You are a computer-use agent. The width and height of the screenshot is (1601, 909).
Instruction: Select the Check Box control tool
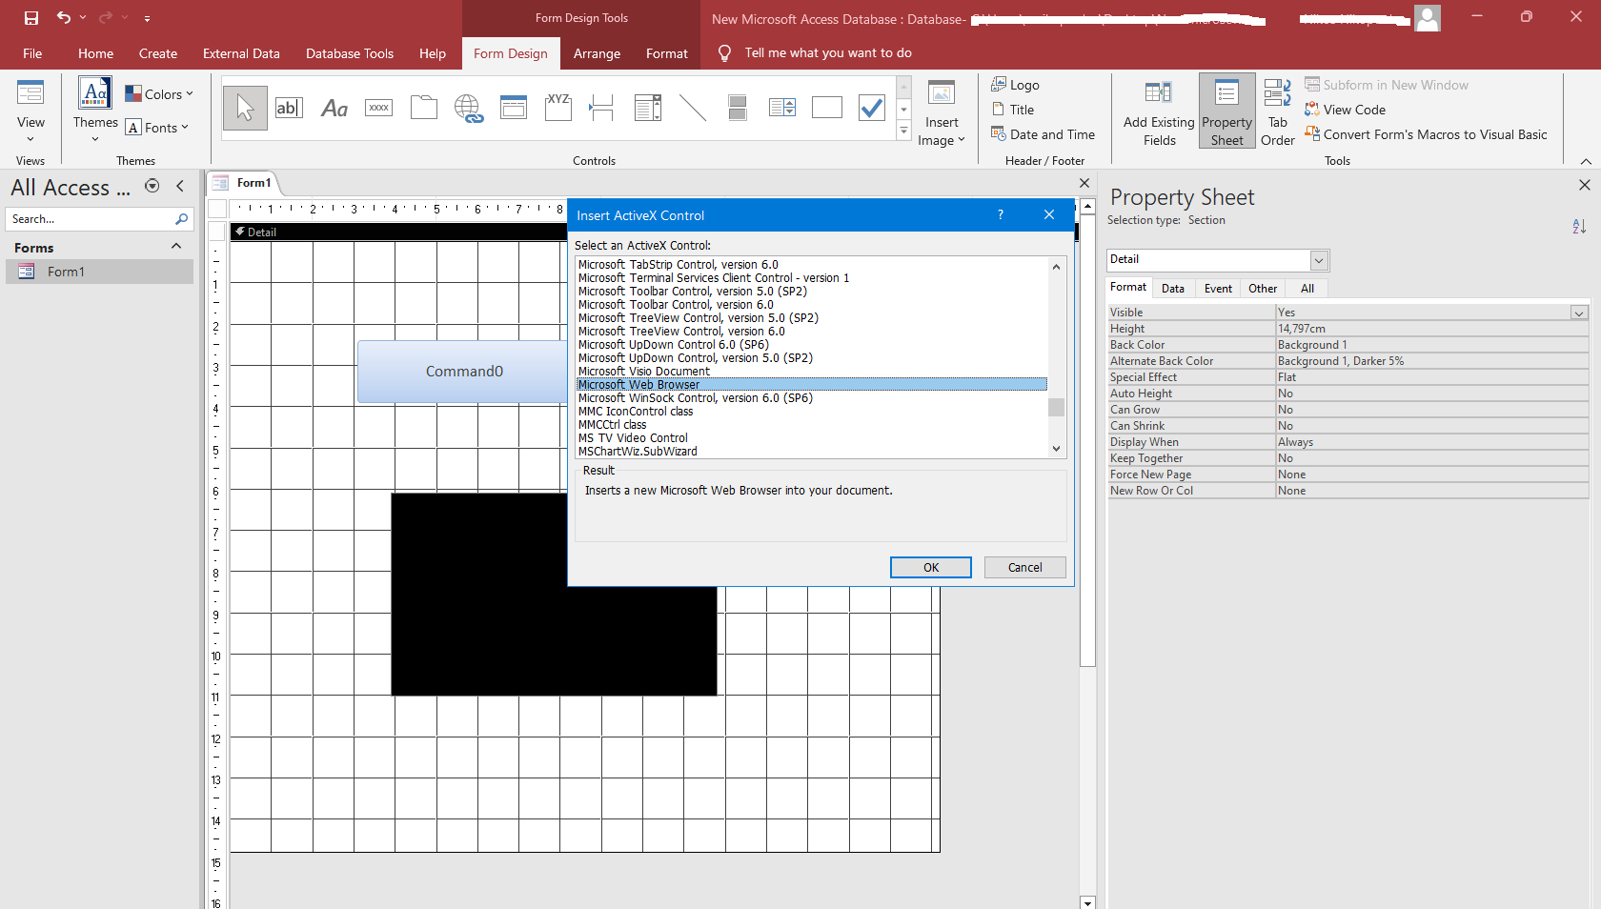(x=871, y=109)
